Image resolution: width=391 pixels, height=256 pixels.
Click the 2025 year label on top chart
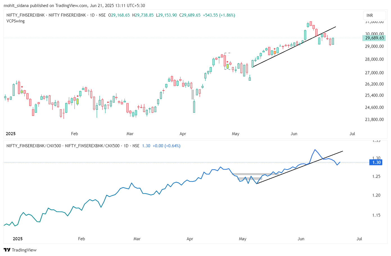(11, 134)
